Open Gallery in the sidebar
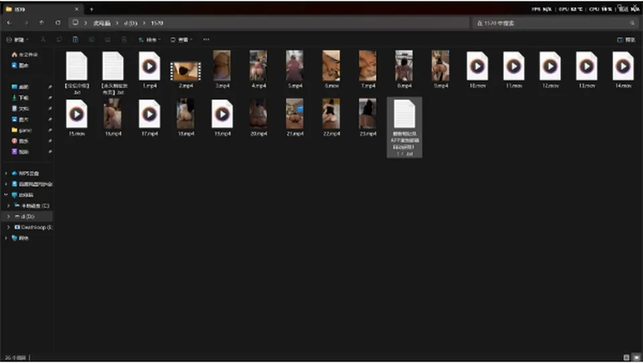643x363 pixels. point(21,65)
